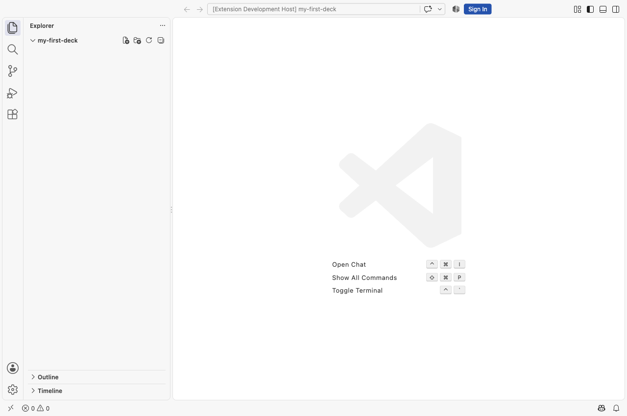
Task: Open the Explorer view in activity bar
Action: click(x=13, y=28)
